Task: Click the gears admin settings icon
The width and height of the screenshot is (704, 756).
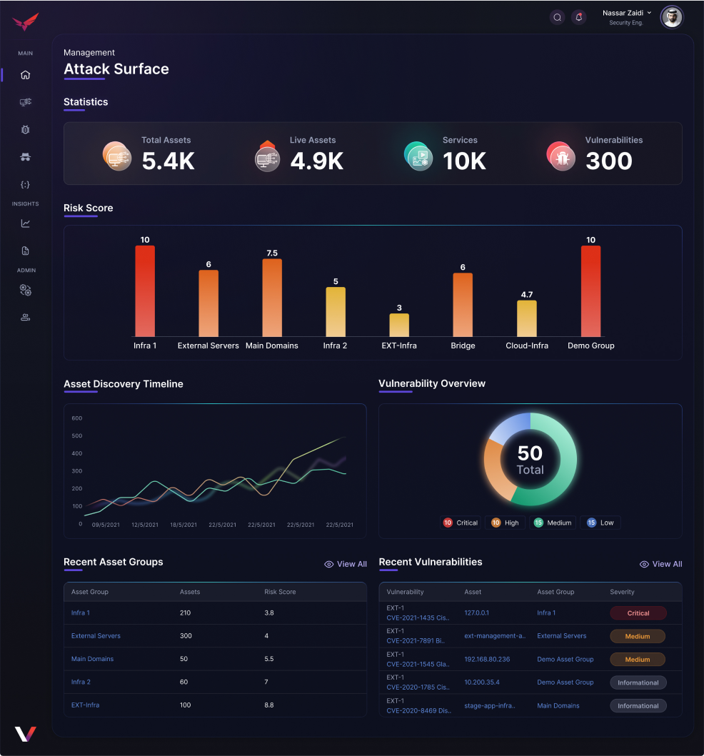Action: (x=26, y=291)
